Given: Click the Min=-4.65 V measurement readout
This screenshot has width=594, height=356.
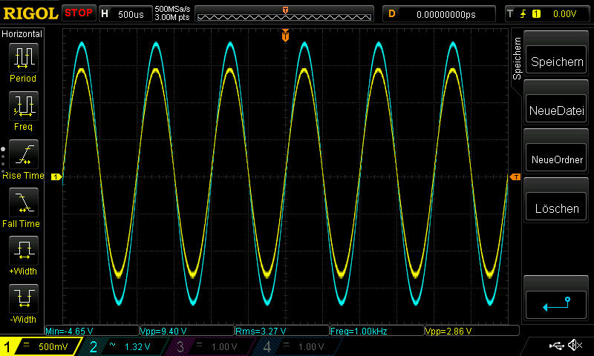Looking at the screenshot, I should coord(91,331).
